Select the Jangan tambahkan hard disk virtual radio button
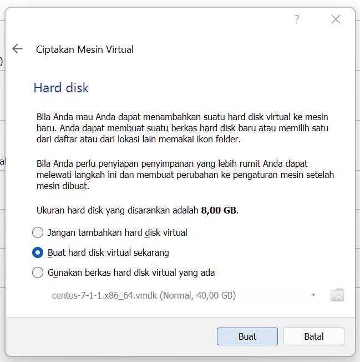The image size is (360, 362). click(38, 232)
